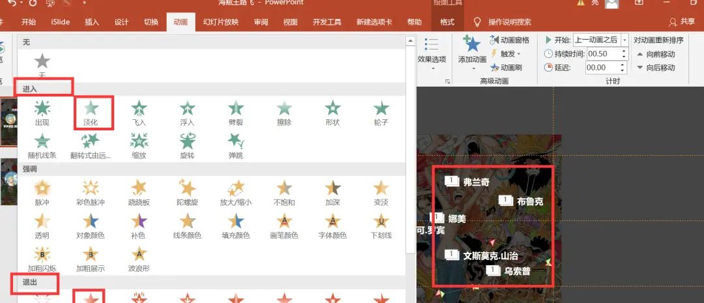704x303 pixels.
Task: Apply the 陀螺旋 emphasis animation
Action: pyautogui.click(x=187, y=193)
